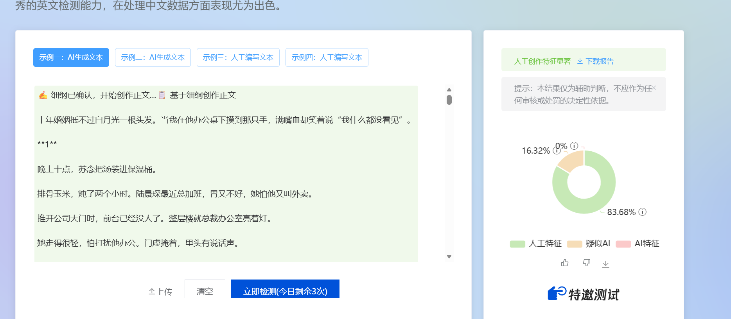Viewport: 731px width, 319px height.
Task: Click the download arrow icon before 下载报告
Action: (x=580, y=61)
